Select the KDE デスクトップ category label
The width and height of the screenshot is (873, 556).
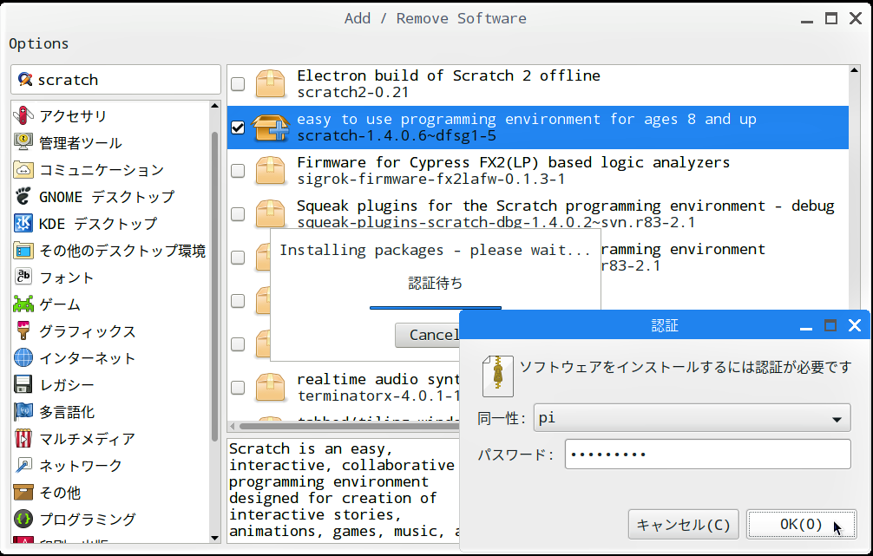point(98,224)
